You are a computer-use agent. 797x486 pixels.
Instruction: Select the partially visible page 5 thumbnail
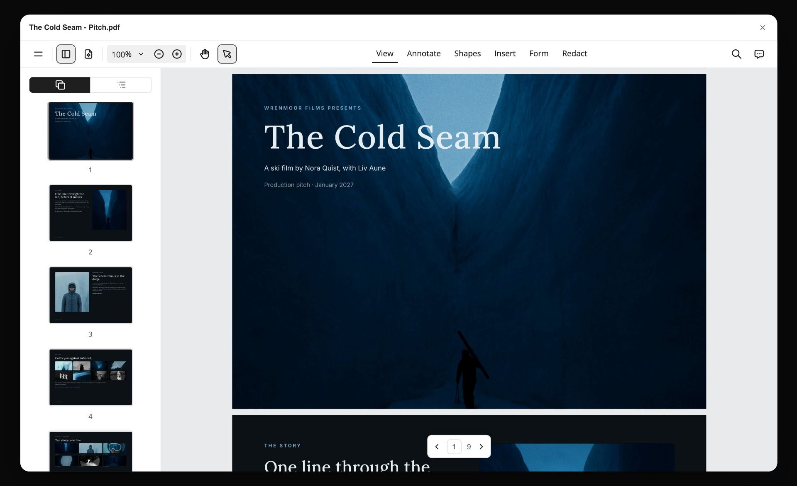(x=90, y=451)
